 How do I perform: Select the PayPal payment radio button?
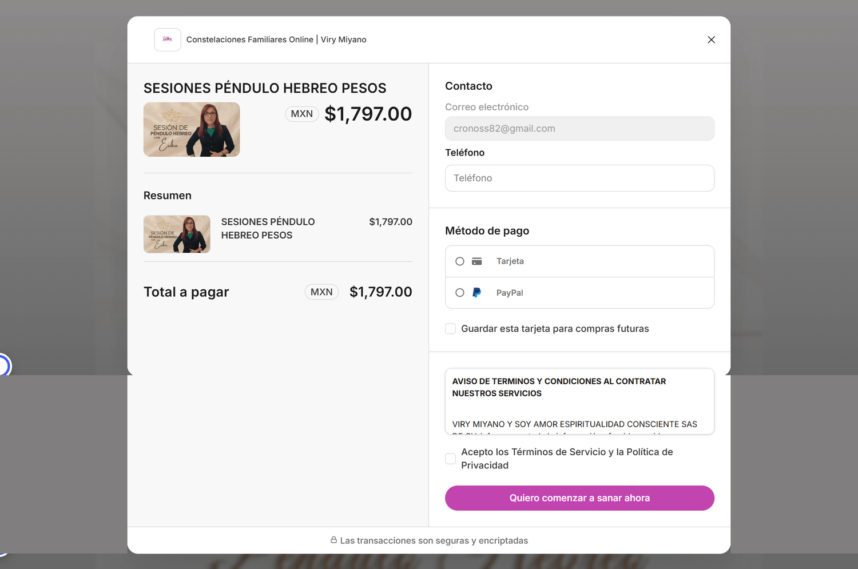tap(460, 293)
